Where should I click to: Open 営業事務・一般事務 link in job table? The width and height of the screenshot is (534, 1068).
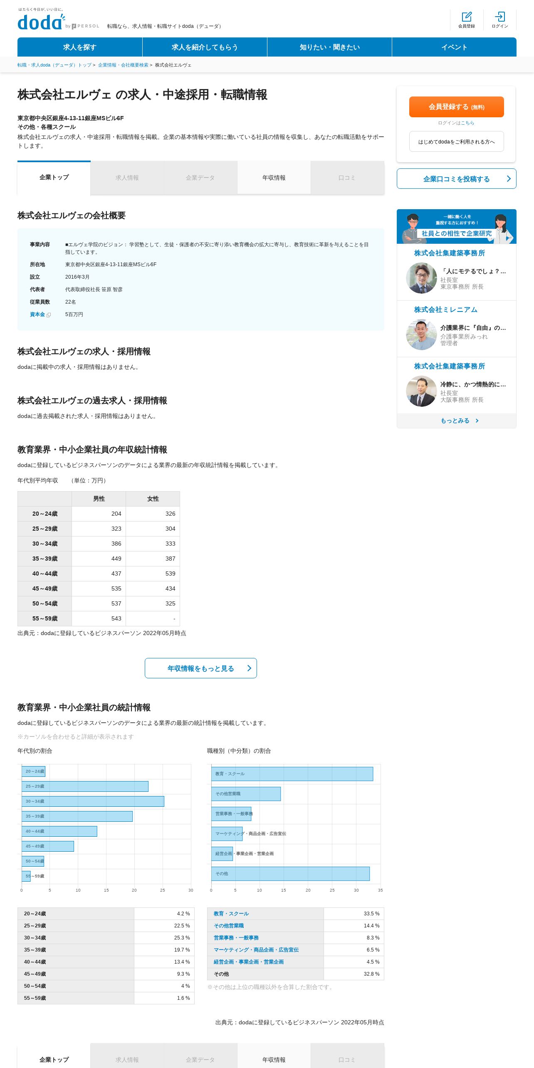[236, 938]
